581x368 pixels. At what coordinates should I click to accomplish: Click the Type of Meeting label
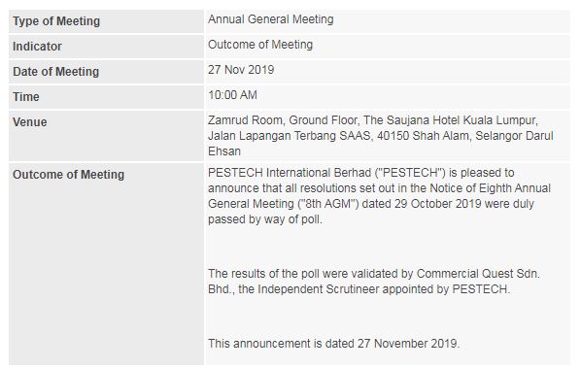(x=56, y=21)
